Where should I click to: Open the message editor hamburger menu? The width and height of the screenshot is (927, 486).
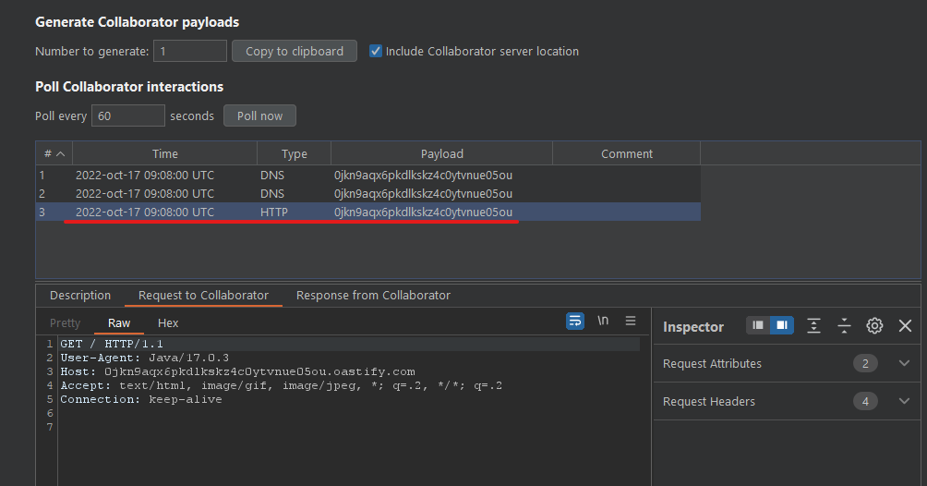point(631,321)
